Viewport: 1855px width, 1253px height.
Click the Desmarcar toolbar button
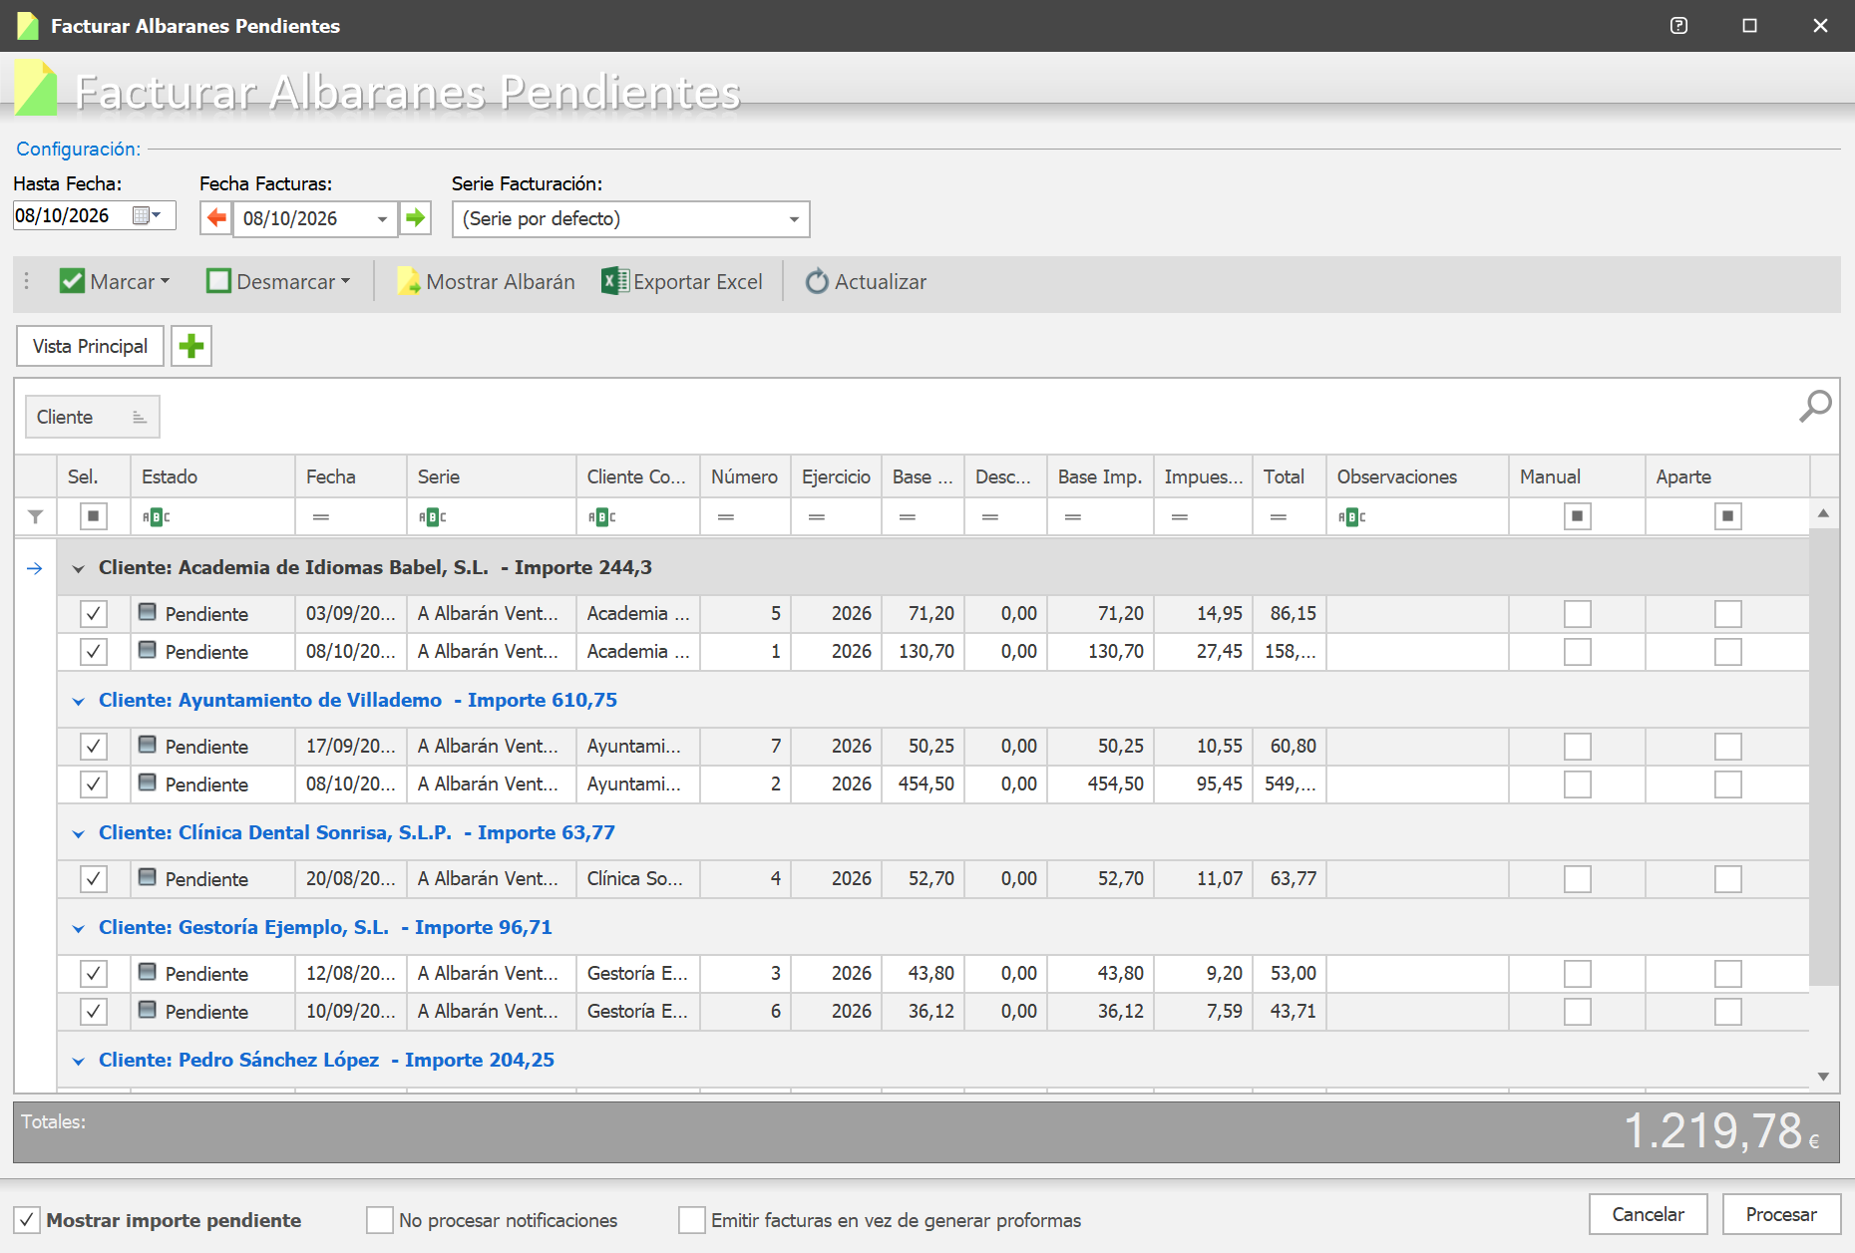278,282
